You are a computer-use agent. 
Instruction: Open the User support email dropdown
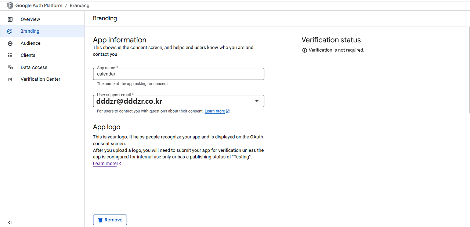(178, 101)
